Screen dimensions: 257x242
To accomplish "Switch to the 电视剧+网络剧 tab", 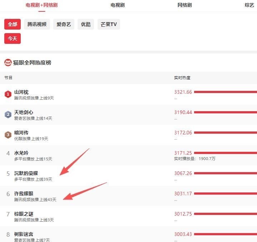I will (x=41, y=5).
